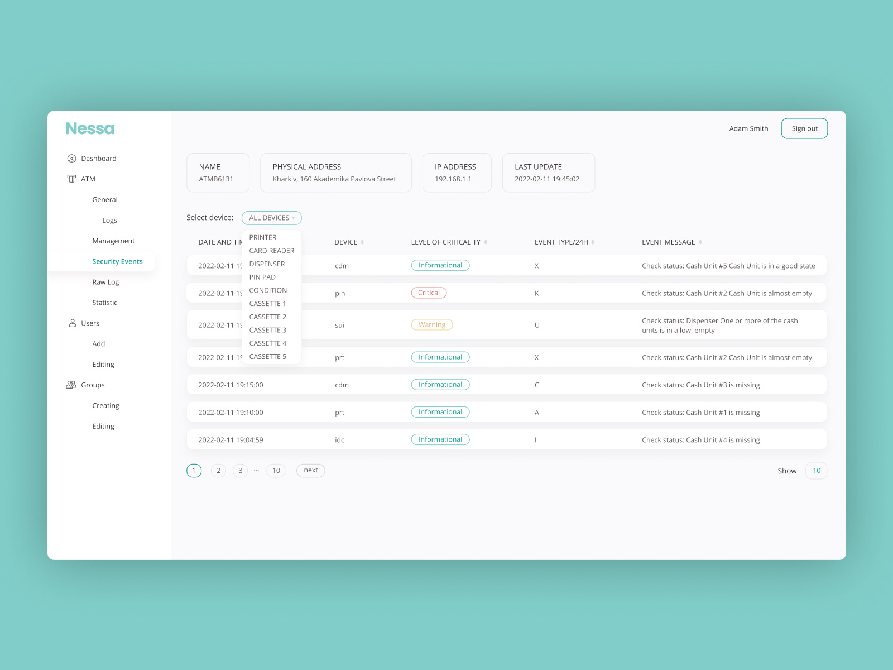Click the Nessa logo at top left
The height and width of the screenshot is (670, 893).
point(90,128)
